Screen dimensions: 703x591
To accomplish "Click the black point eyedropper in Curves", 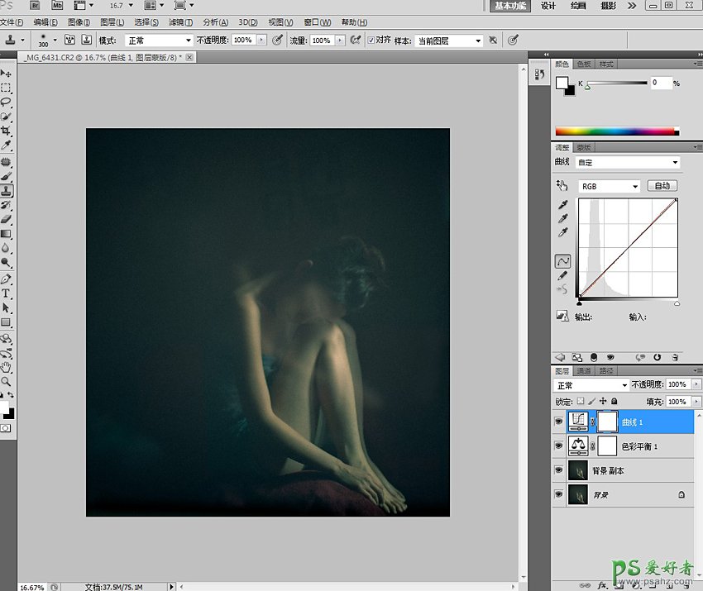I will click(x=563, y=204).
